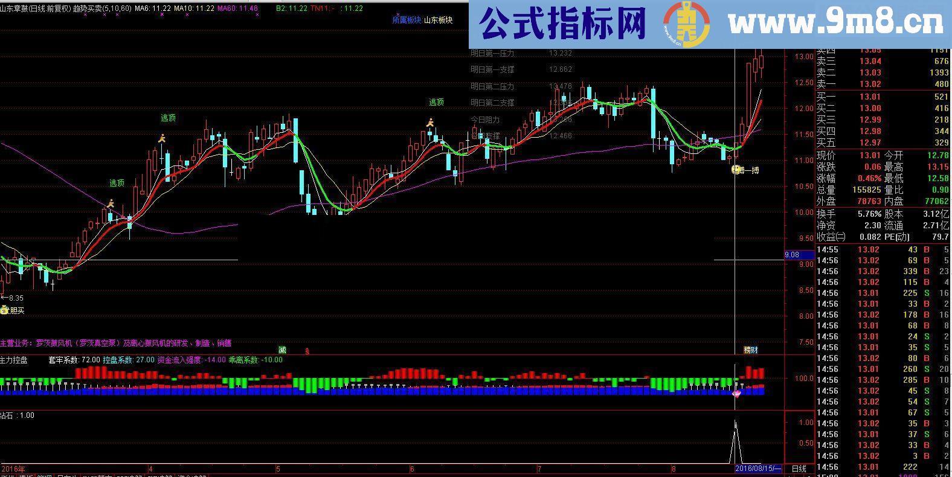Click the chart title 山东章鼓(日线,前复权)
The image size is (952, 477).
(x=35, y=8)
